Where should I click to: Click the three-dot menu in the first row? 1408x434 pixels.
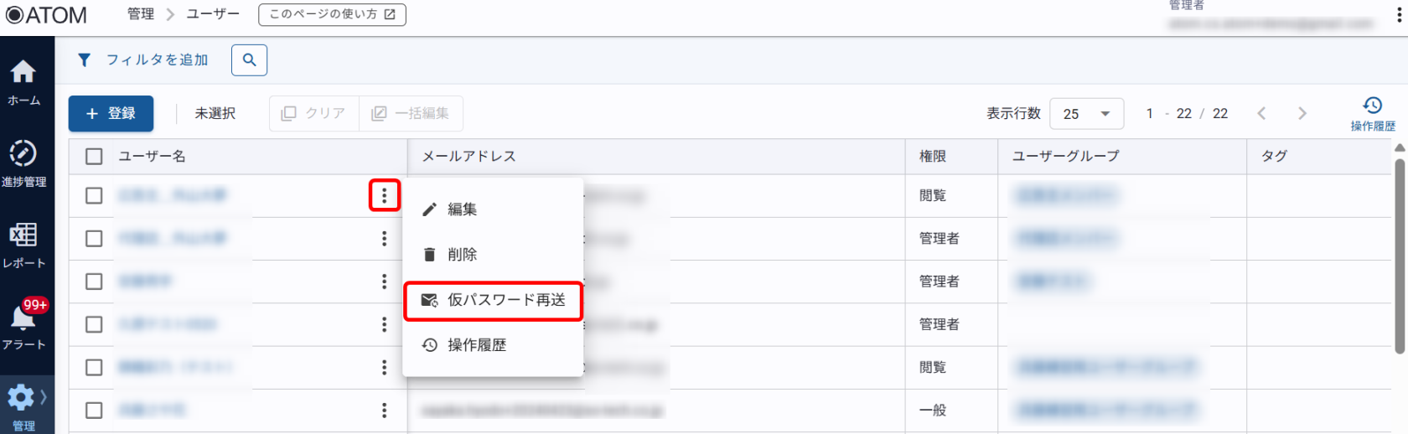[385, 195]
